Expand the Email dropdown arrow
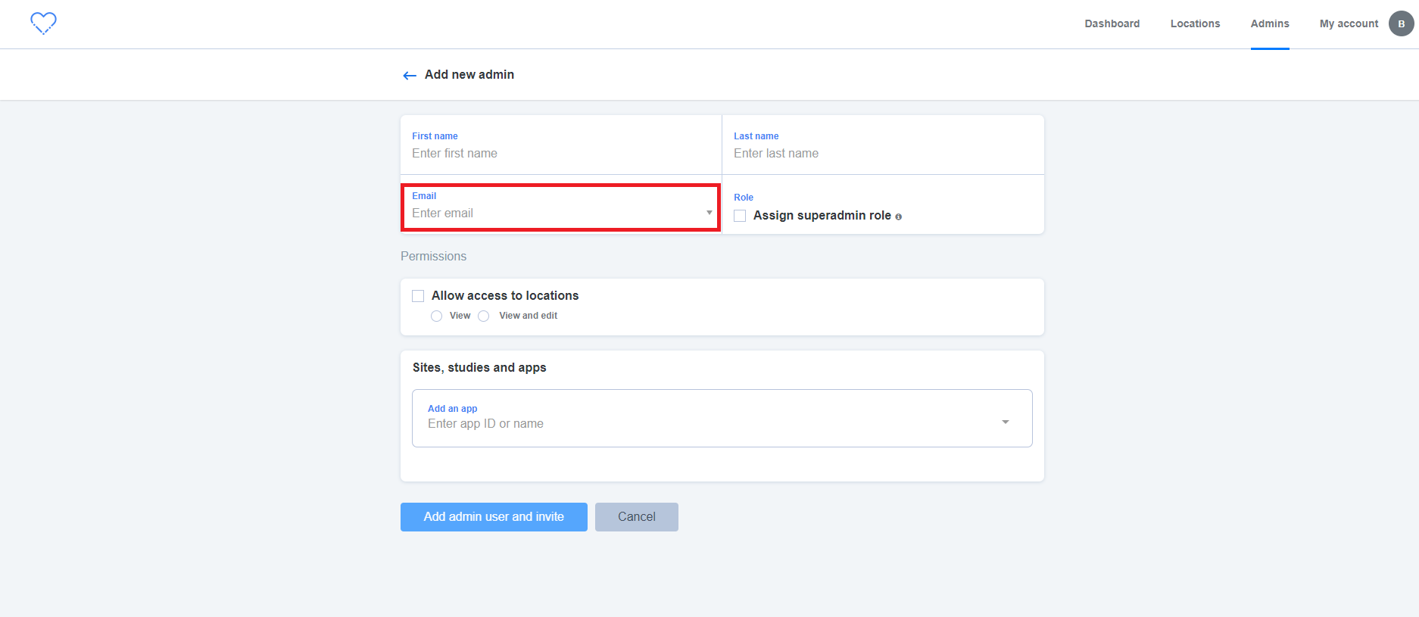 [x=709, y=213]
